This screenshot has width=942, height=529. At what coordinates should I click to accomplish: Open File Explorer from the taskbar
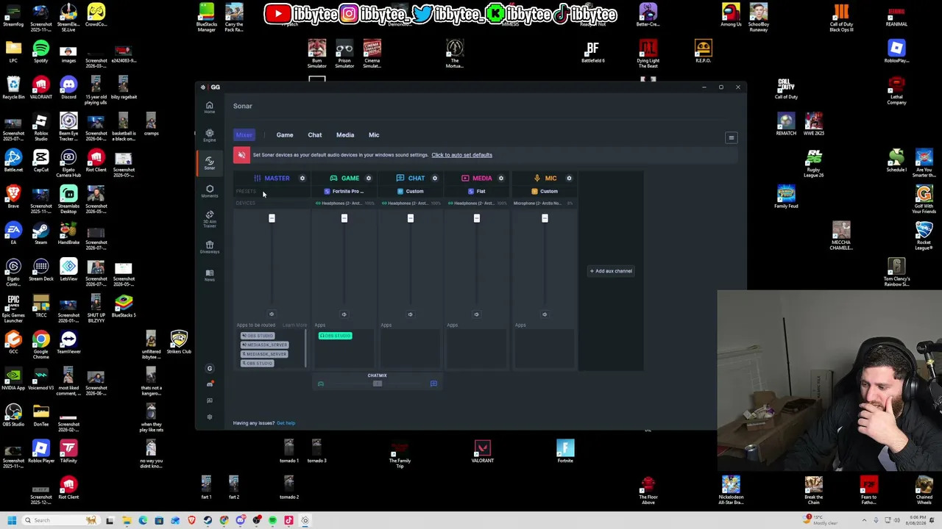pos(127,520)
